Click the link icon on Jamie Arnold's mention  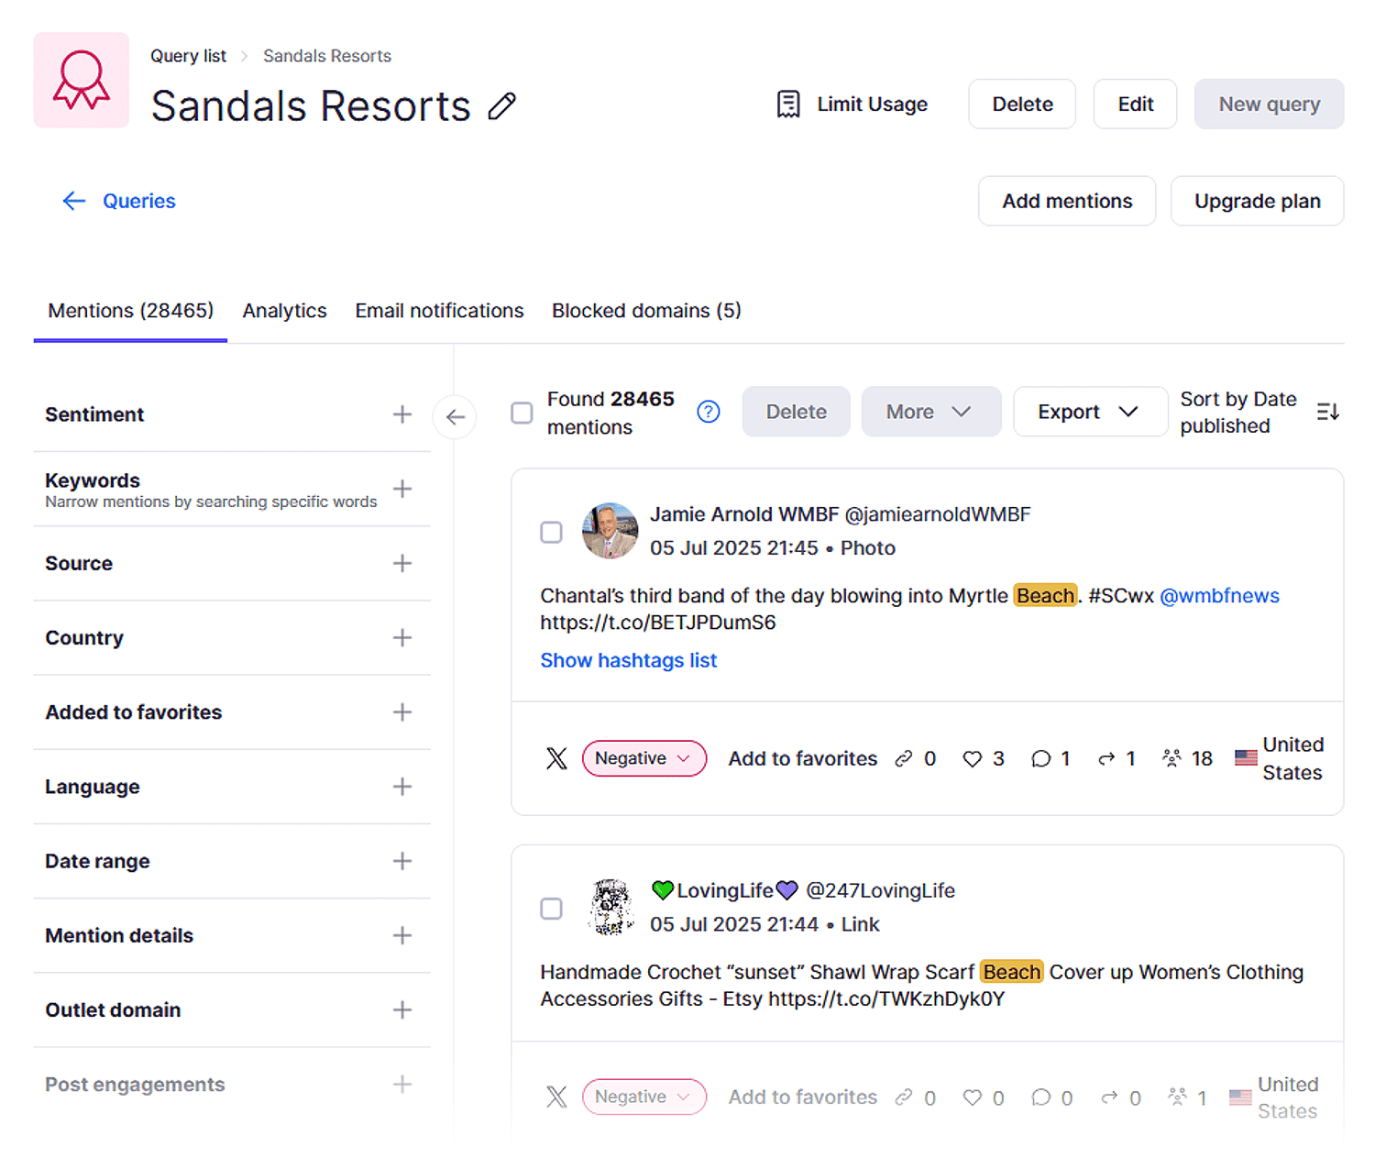904,759
